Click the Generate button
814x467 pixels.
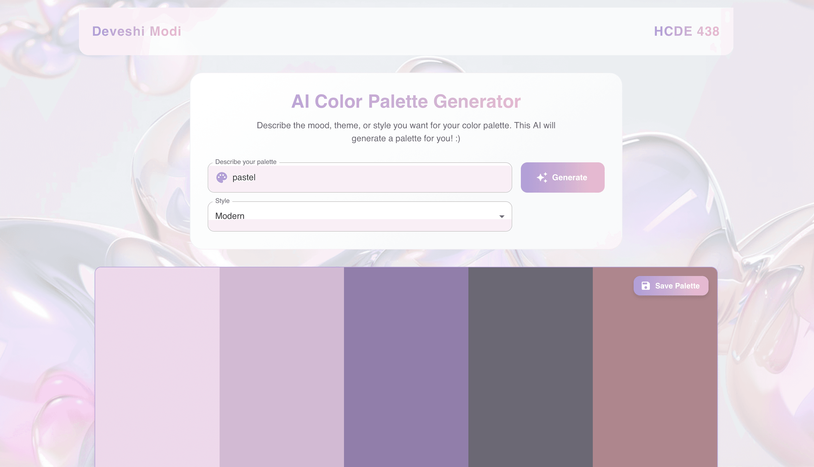(562, 177)
